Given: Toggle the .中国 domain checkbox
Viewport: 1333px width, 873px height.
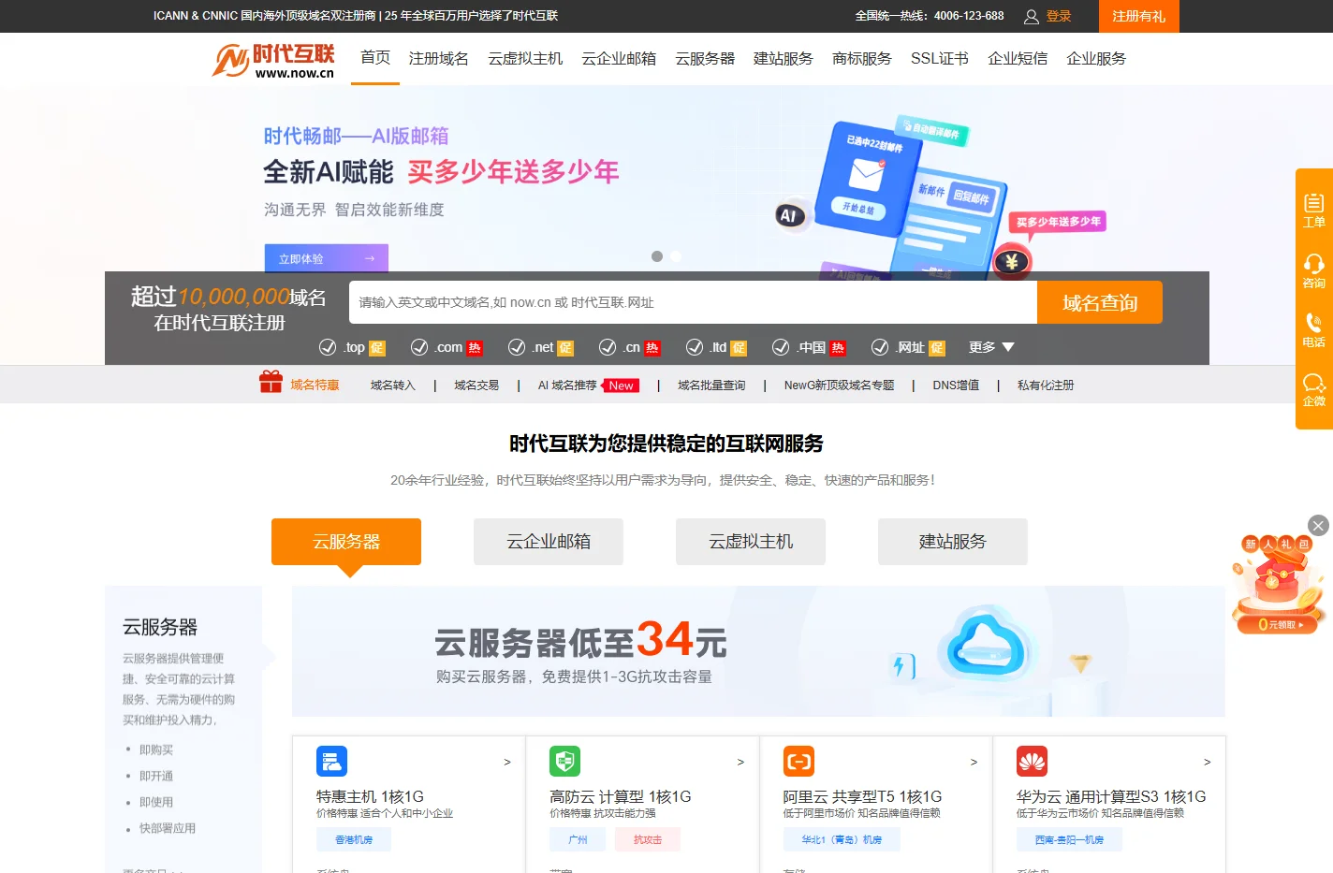Looking at the screenshot, I should pyautogui.click(x=781, y=347).
